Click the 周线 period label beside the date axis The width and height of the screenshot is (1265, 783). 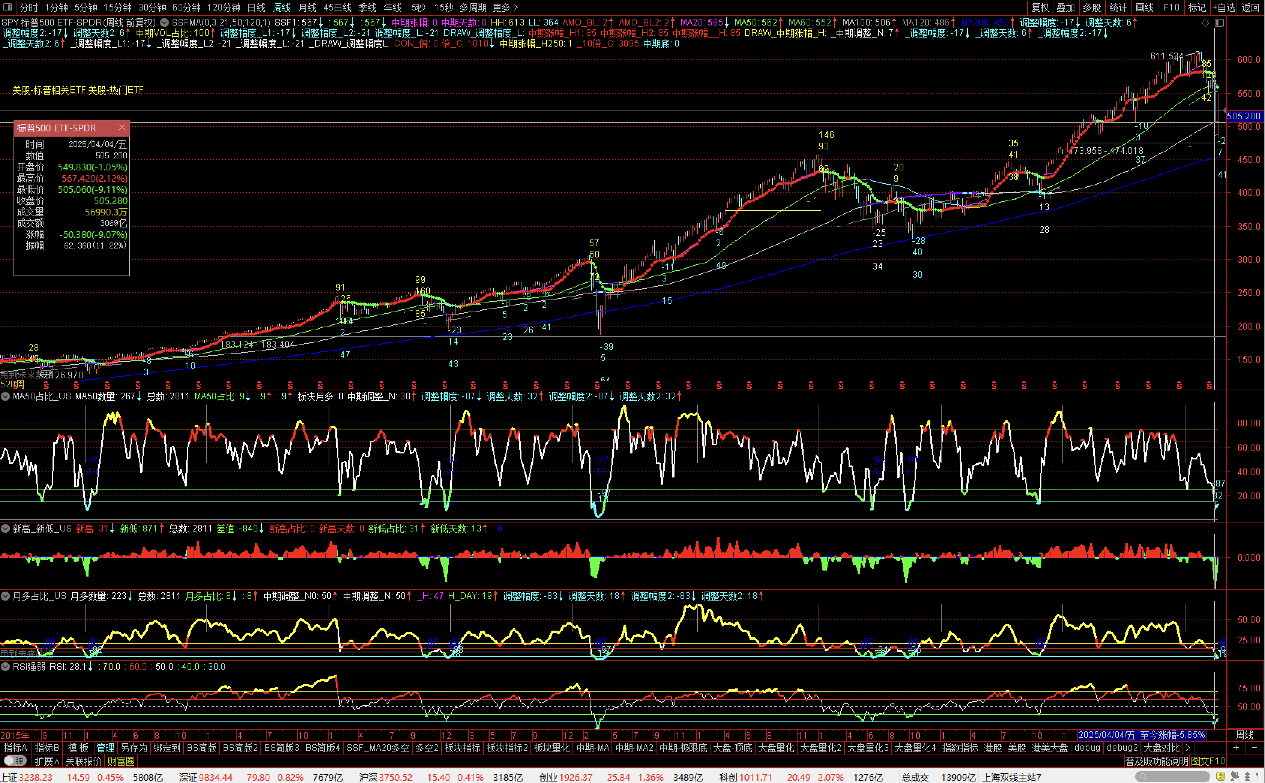click(x=1245, y=735)
